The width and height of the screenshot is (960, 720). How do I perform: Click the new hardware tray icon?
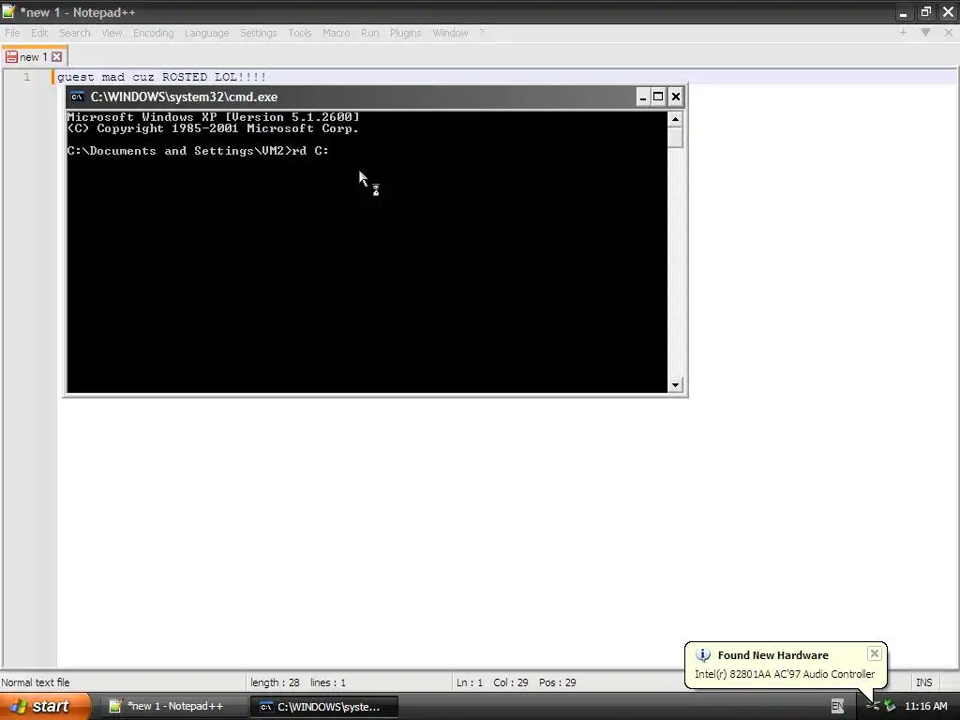coord(873,706)
